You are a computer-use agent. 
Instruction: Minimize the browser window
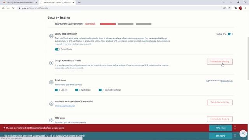pyautogui.click(x=231, y=2)
